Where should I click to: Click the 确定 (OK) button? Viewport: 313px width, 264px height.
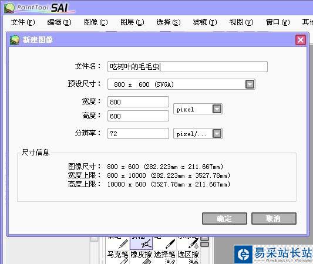(x=224, y=219)
